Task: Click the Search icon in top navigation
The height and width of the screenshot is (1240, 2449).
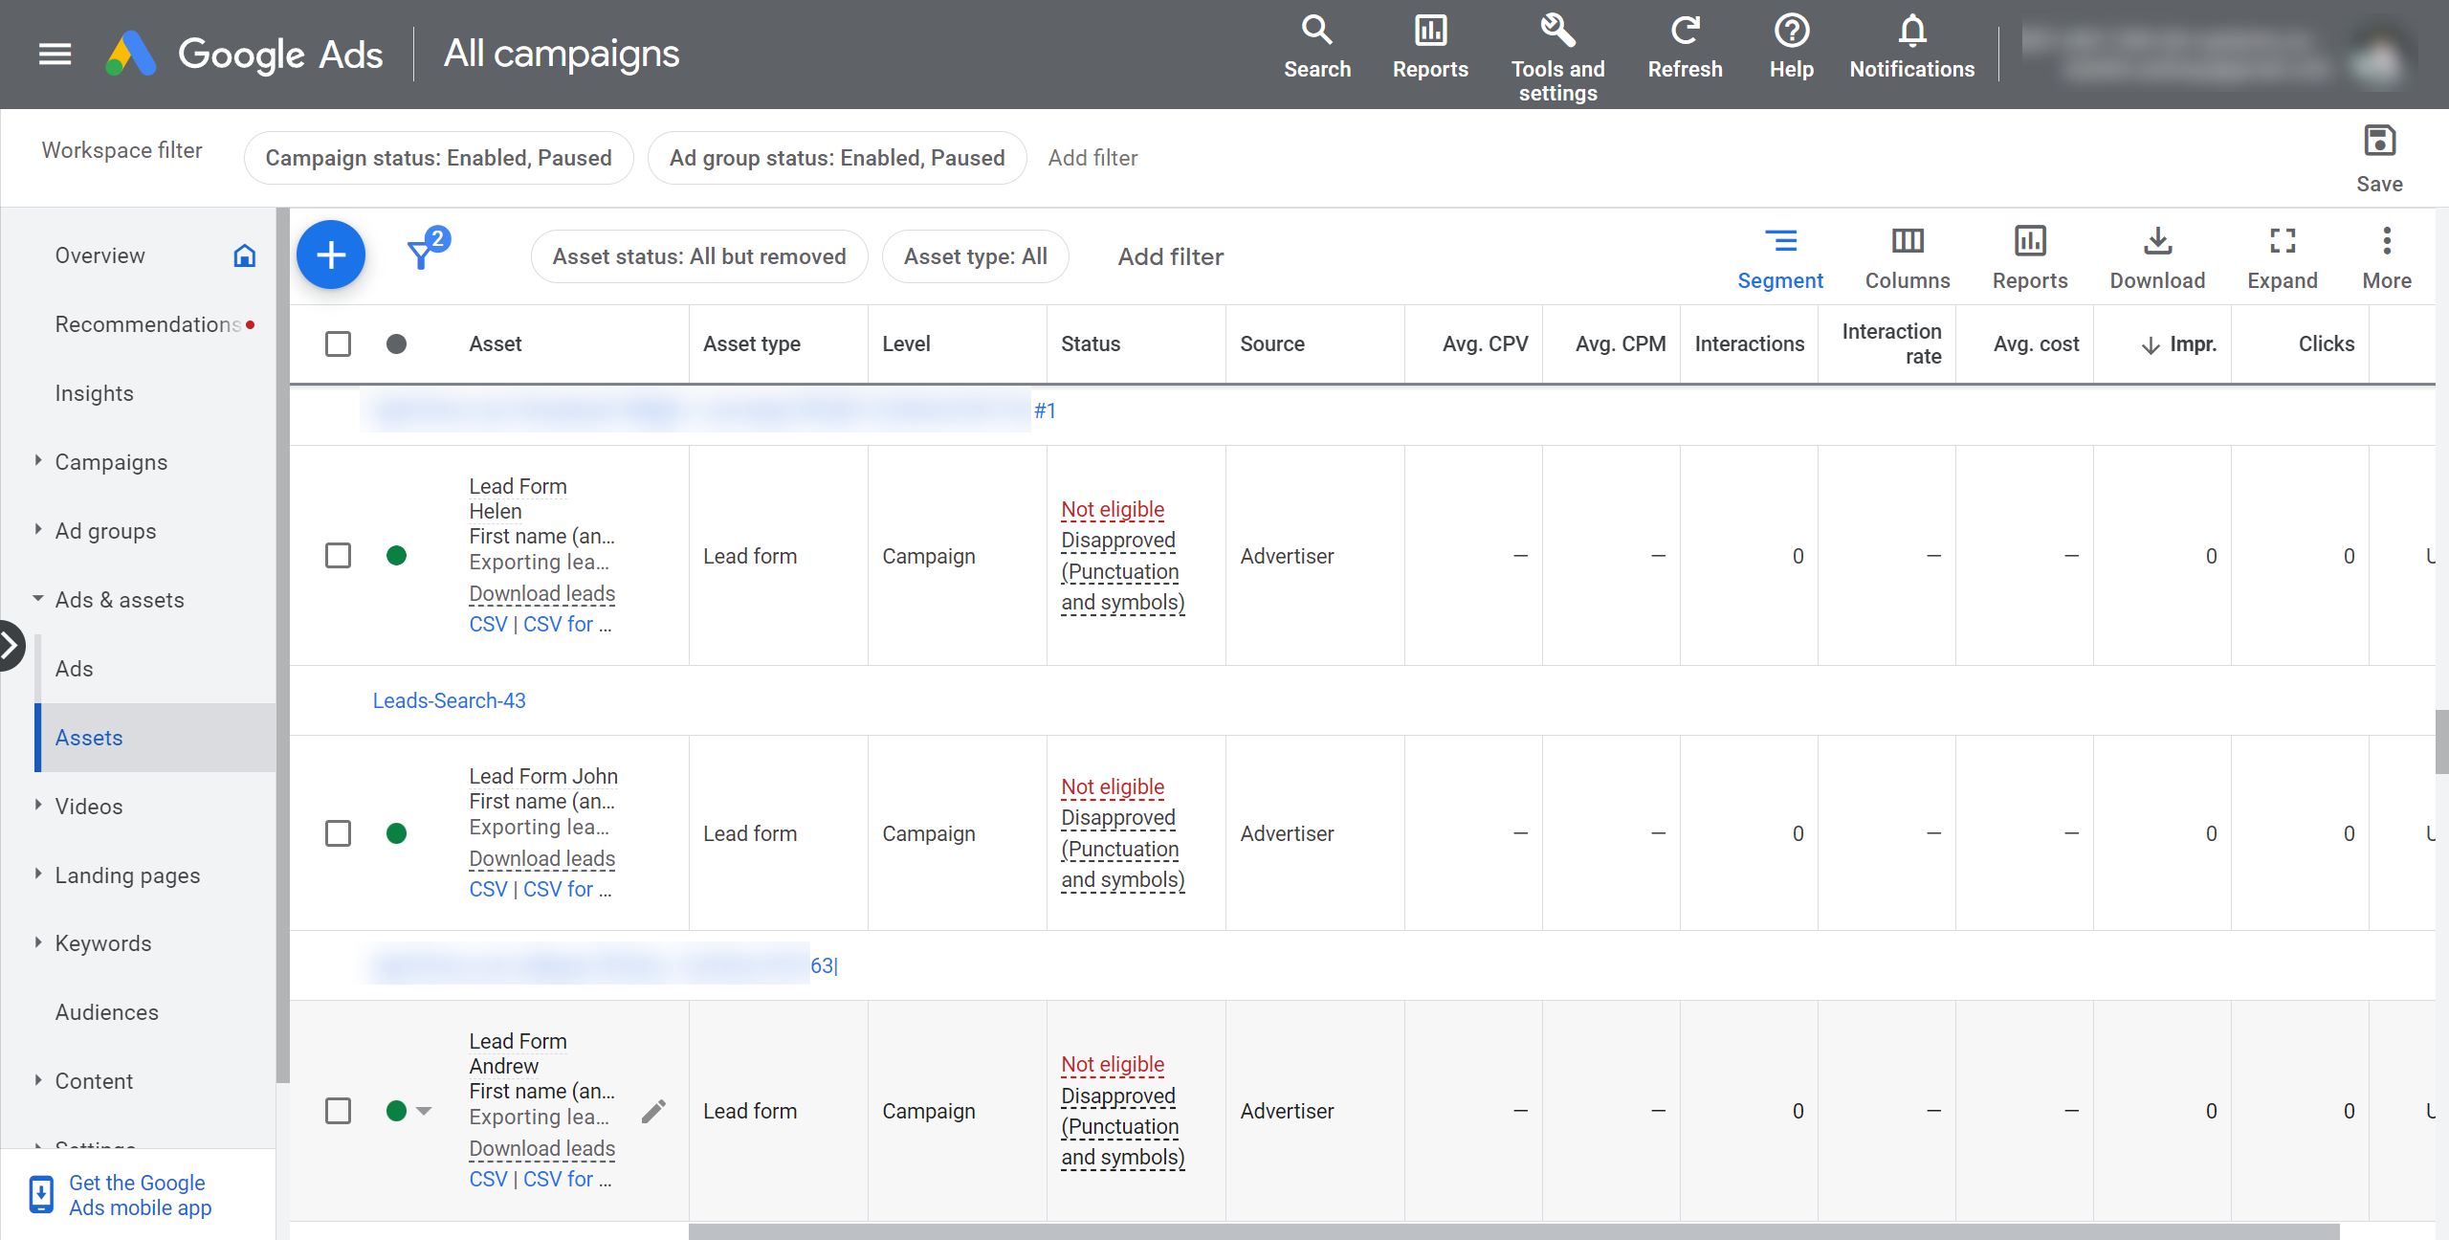Action: pos(1317,32)
